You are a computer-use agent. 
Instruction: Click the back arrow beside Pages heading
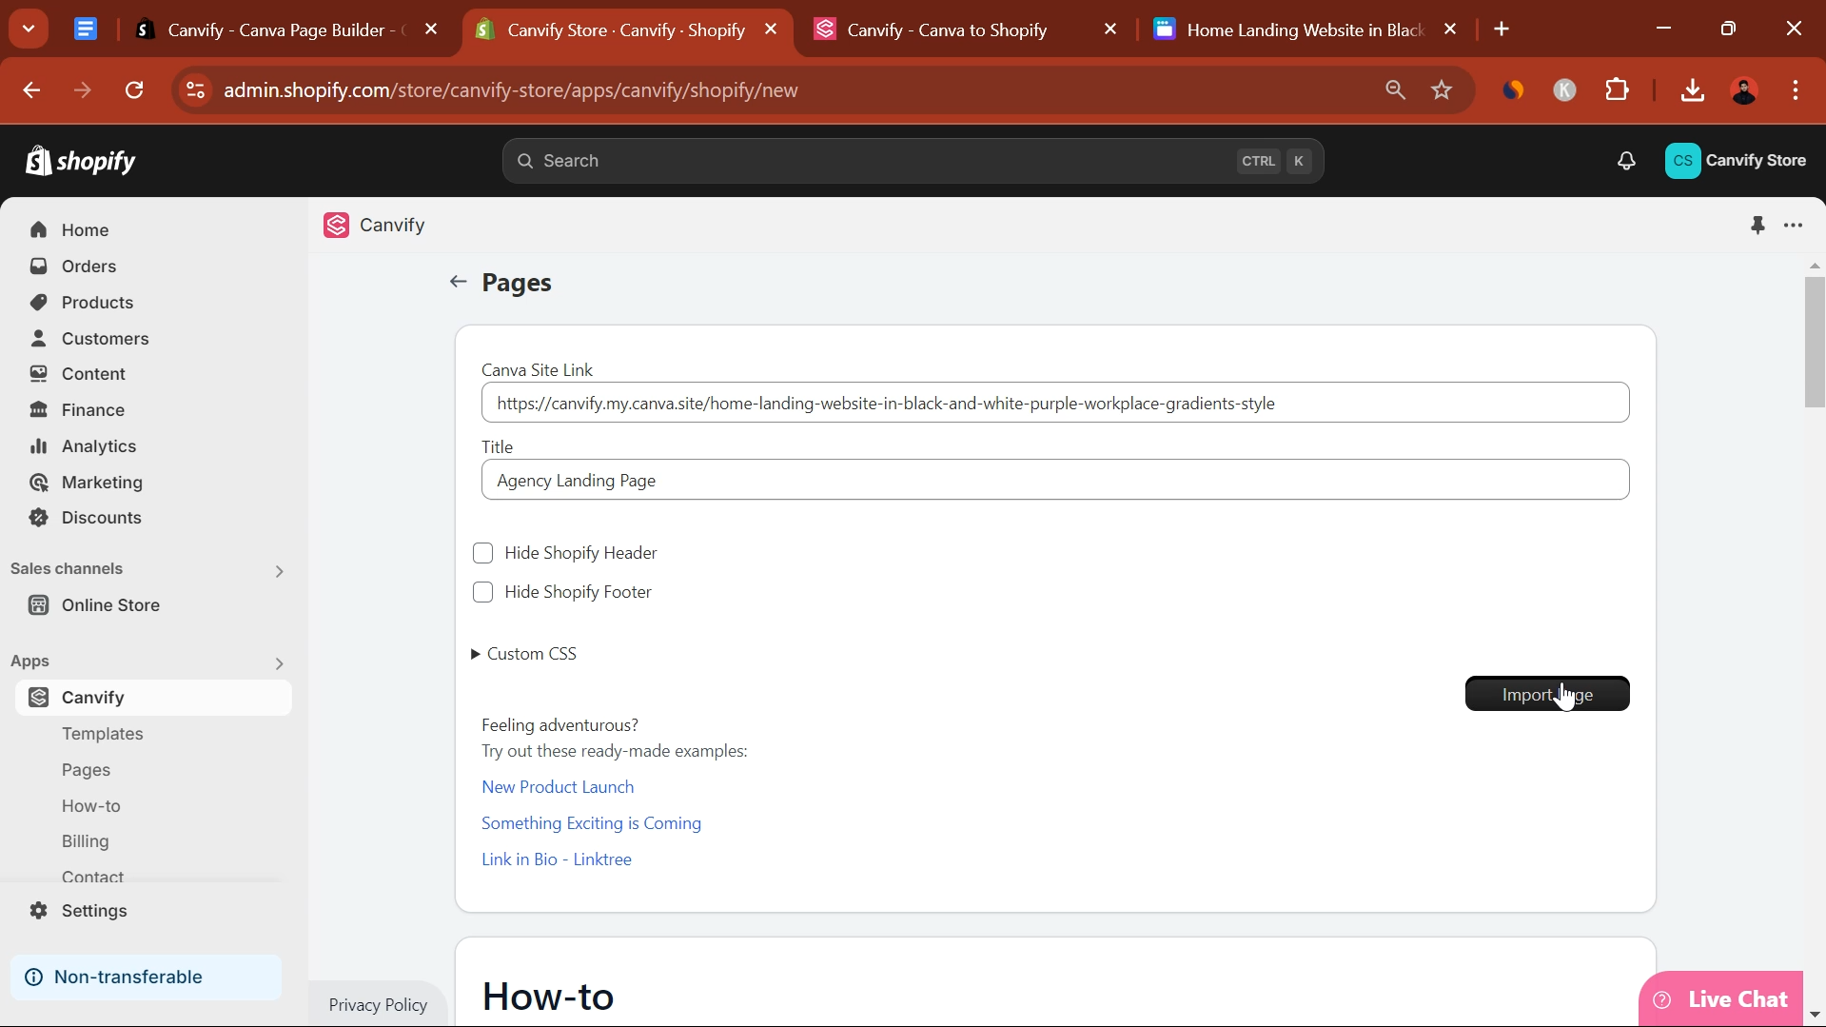tap(458, 282)
